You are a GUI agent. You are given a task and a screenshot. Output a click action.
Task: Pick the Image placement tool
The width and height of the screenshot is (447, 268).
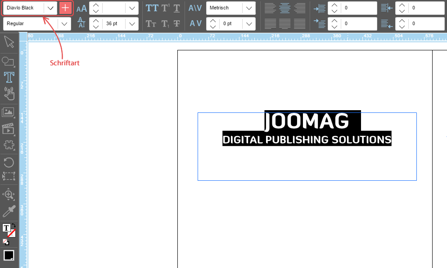(x=9, y=112)
